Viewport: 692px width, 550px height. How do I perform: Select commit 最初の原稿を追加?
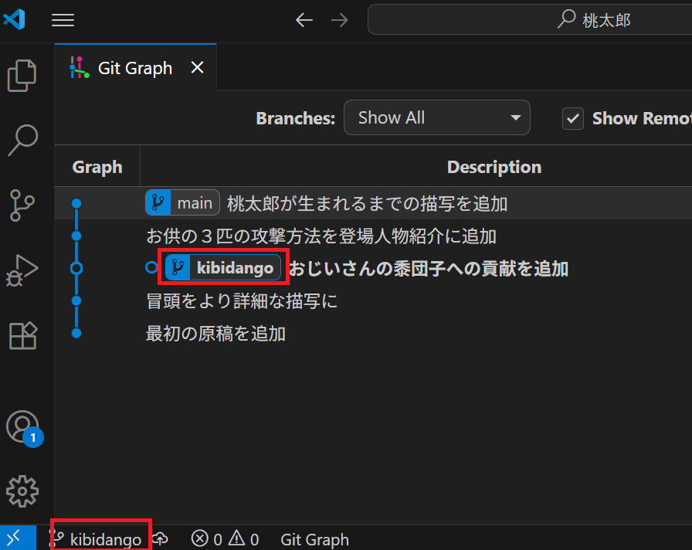tap(215, 334)
